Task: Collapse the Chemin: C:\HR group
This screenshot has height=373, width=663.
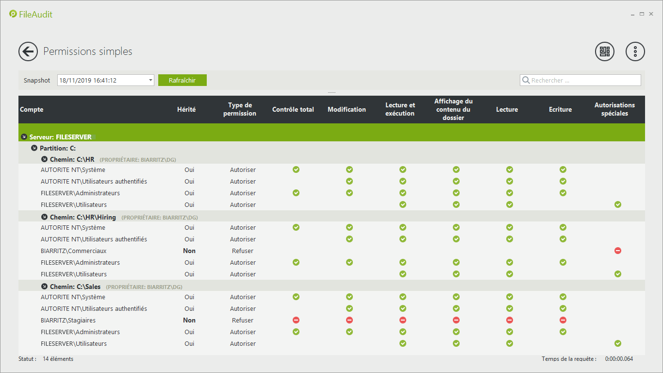Action: 44,159
